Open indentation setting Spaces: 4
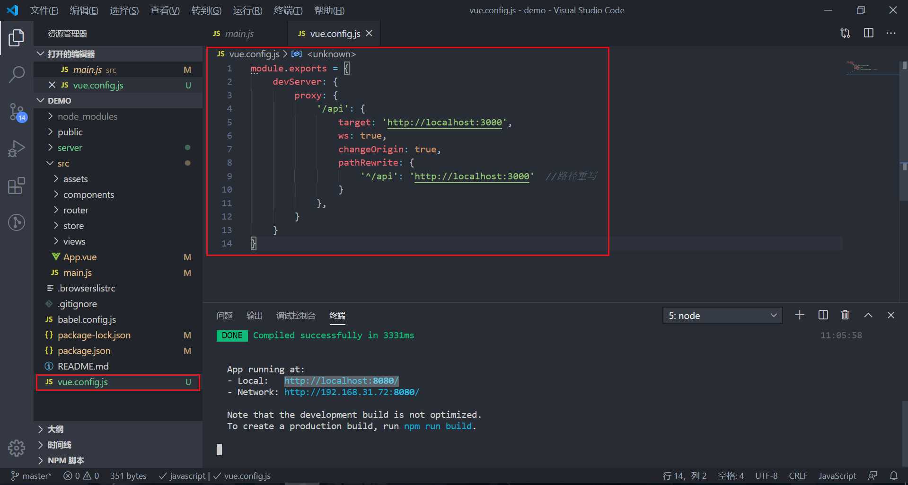The image size is (908, 485). 731,476
